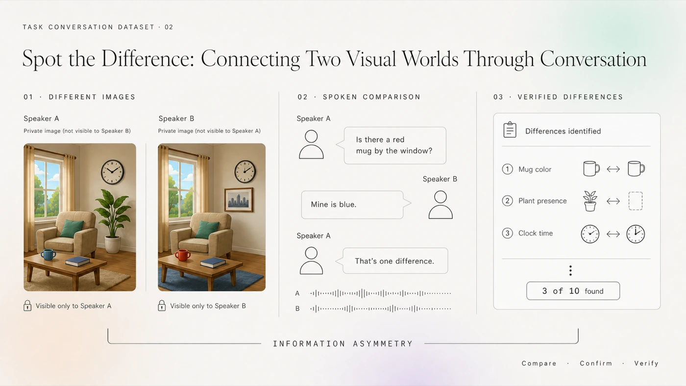Click the Compare label at bottom right

[x=539, y=363]
